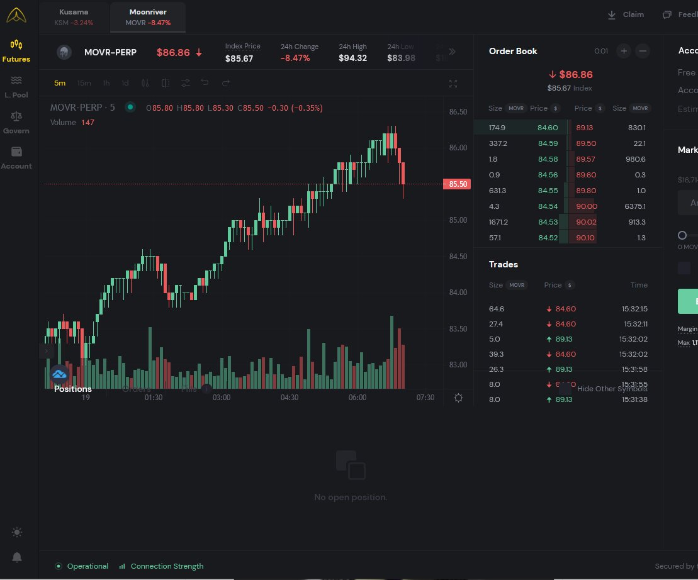This screenshot has width=698, height=580.
Task: Click the $85.67 Index Price value
Action: point(239,59)
